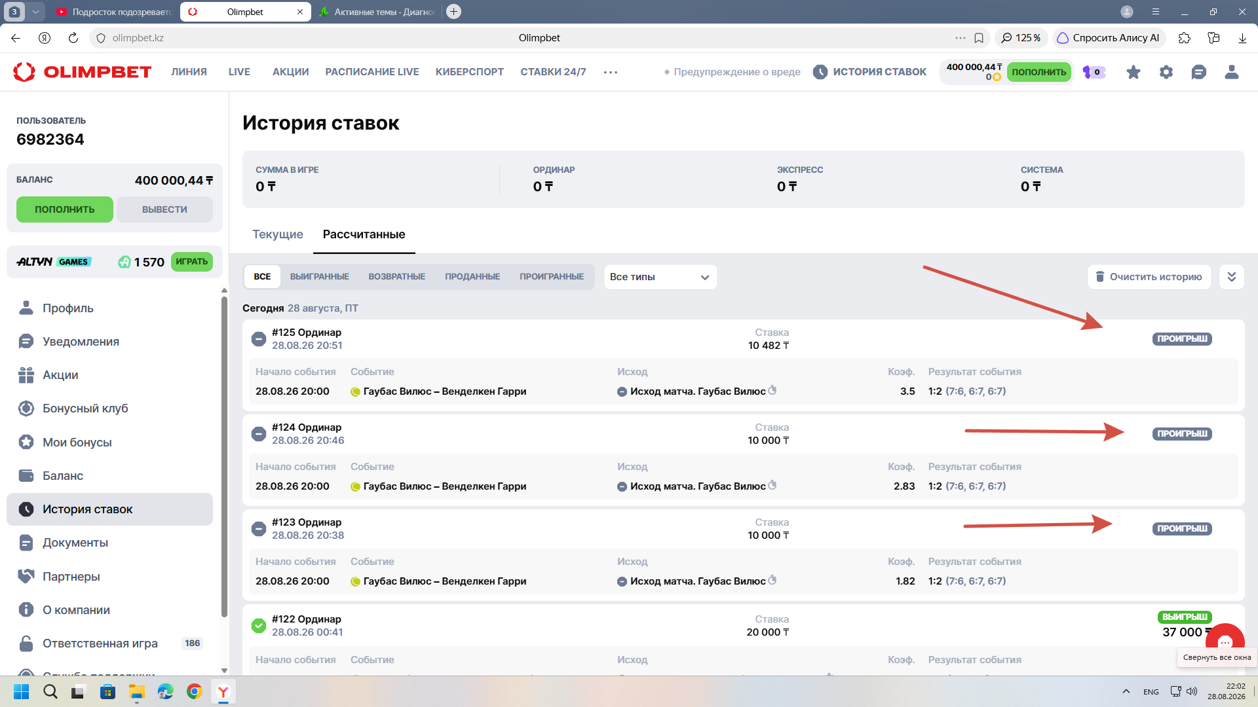Open the user account icon in the header
1258x707 pixels.
click(x=1232, y=72)
